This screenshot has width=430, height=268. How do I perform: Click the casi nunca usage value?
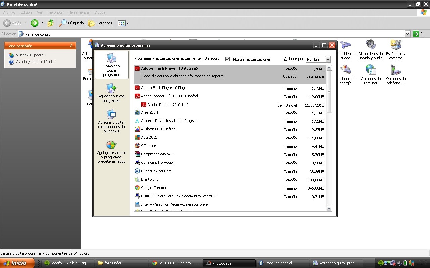click(315, 76)
